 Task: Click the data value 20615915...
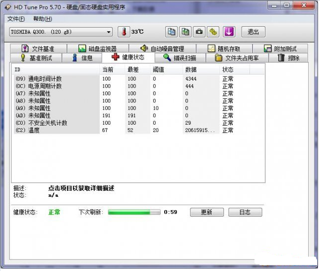pos(199,130)
